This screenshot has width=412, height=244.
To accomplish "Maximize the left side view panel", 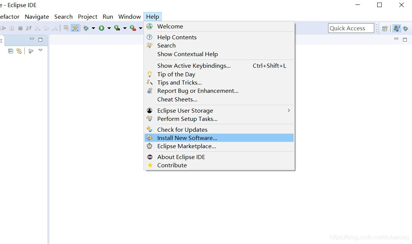I will pyautogui.click(x=40, y=40).
